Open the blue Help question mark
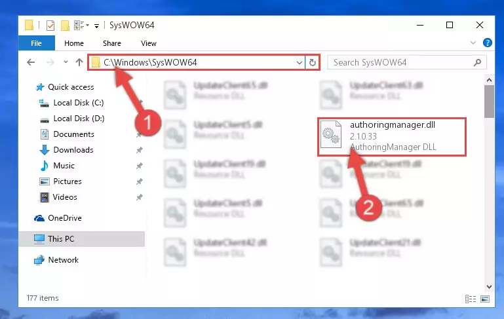504x319 pixels. point(487,43)
